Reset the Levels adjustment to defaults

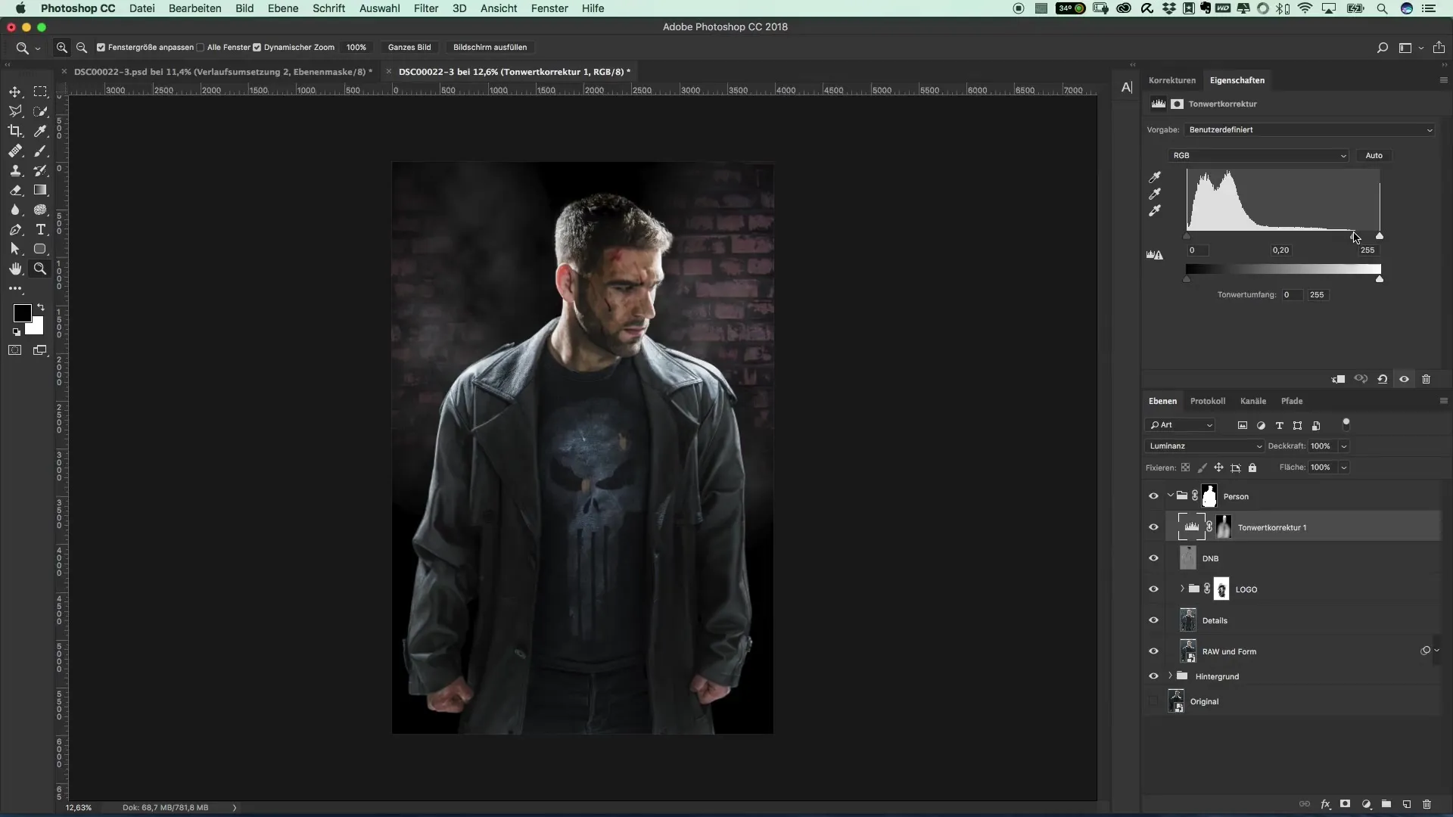1382,379
